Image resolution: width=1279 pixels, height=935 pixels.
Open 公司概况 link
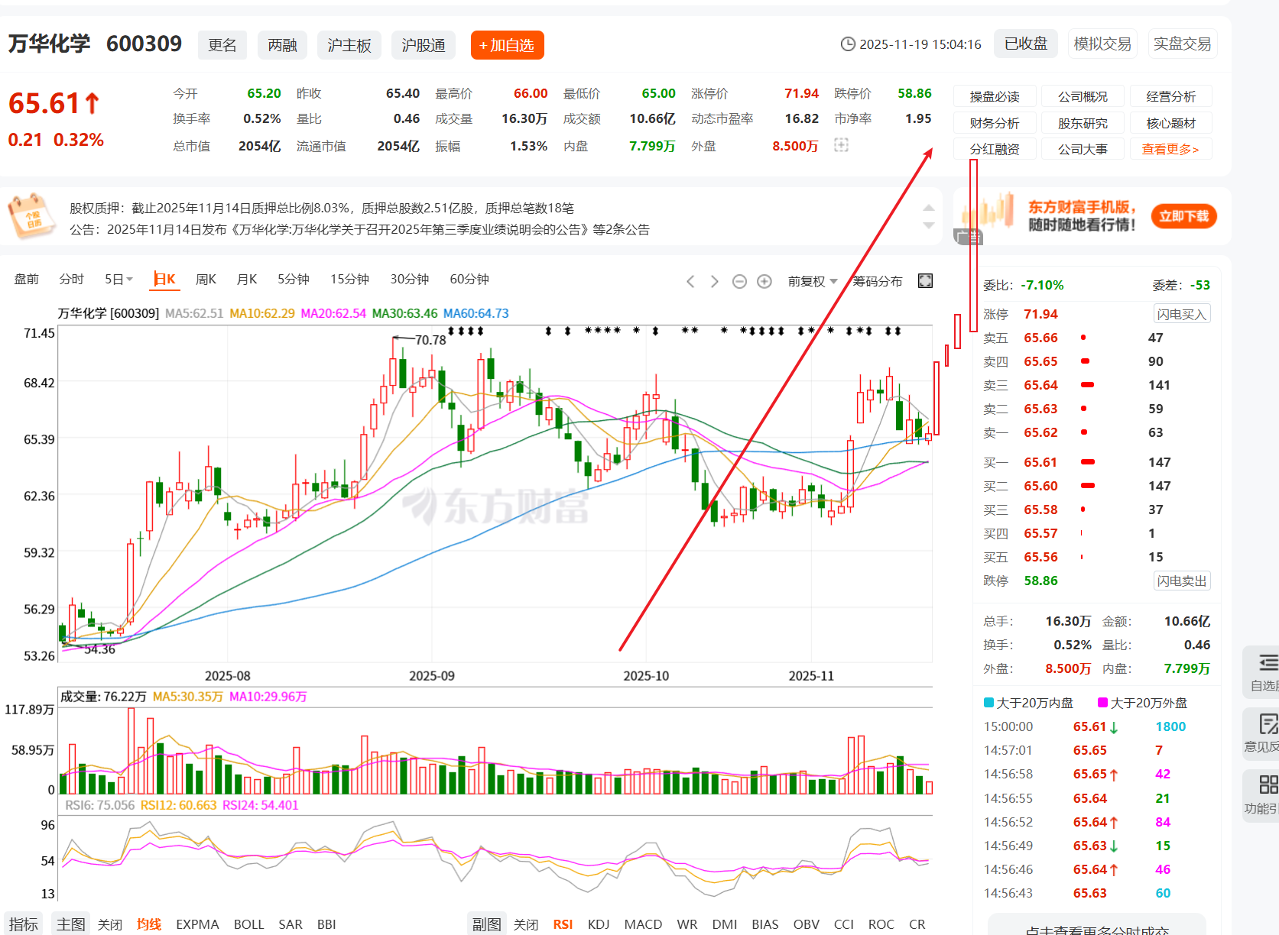point(1083,96)
